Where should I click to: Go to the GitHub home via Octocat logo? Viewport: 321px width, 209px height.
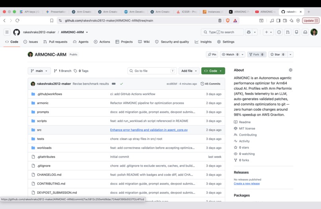pos(17,32)
